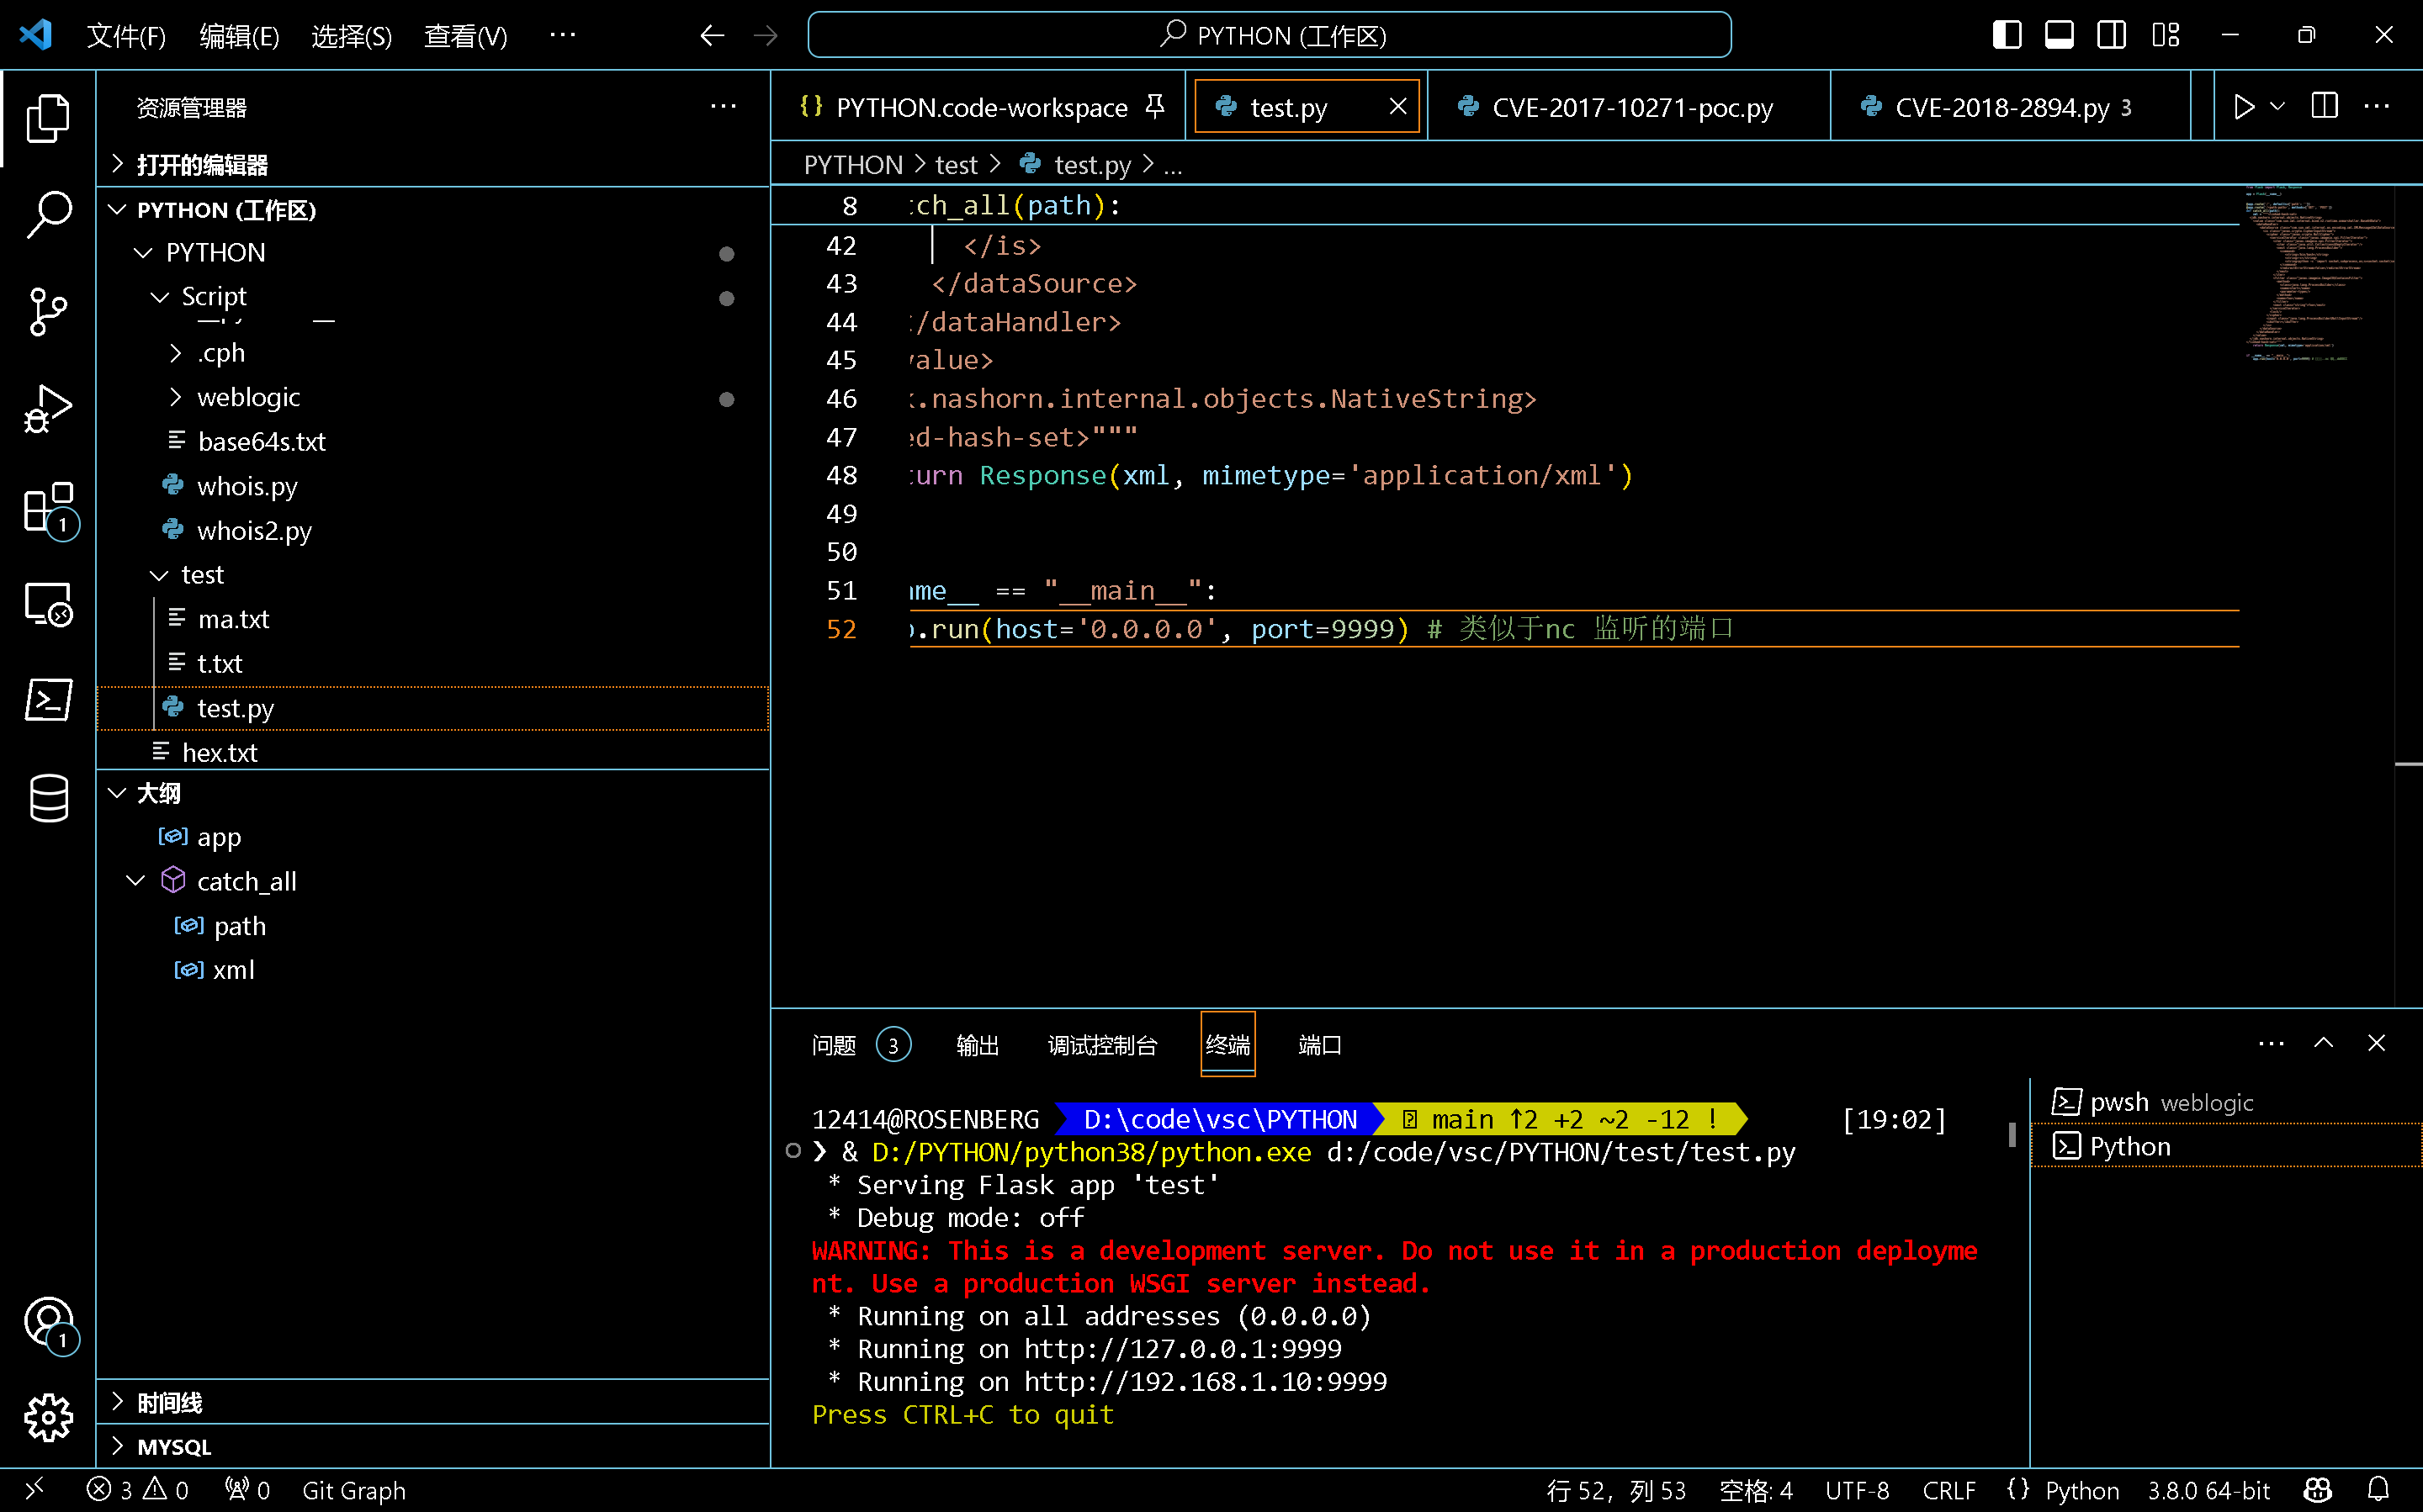Switch to CVE-2018-2894.py tab
The image size is (2423, 1512).
point(2009,106)
